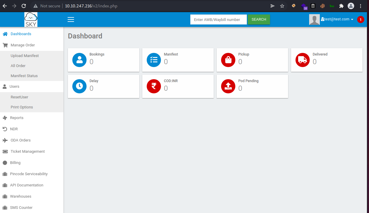Viewport: 369px width, 213px height.
Task: Click the cookie extension icon
Action: tap(322, 6)
